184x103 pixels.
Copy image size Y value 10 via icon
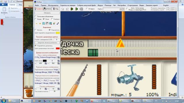(59, 89)
